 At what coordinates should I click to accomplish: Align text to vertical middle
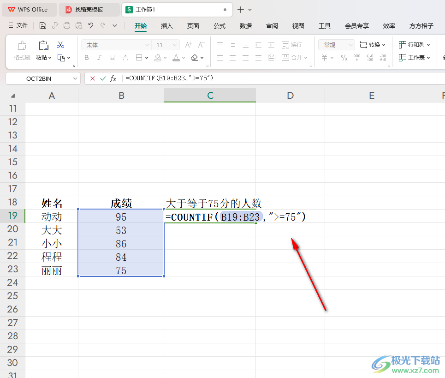233,45
